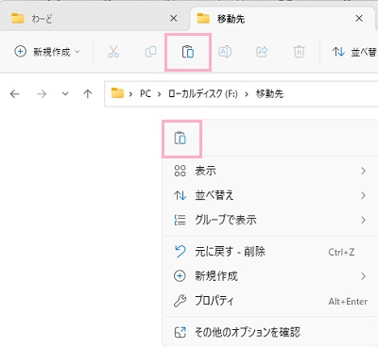Close the 移動先 tab
The image size is (378, 347).
coord(359,19)
